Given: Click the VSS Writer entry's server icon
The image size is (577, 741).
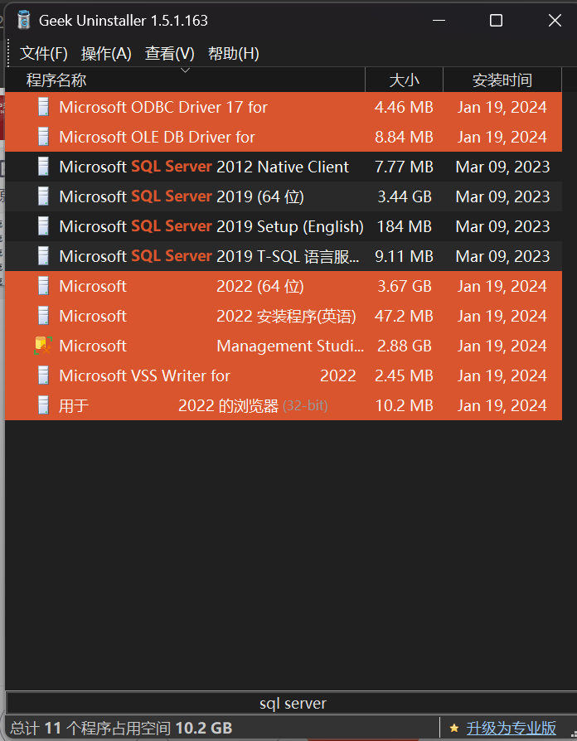Looking at the screenshot, I should (x=43, y=375).
